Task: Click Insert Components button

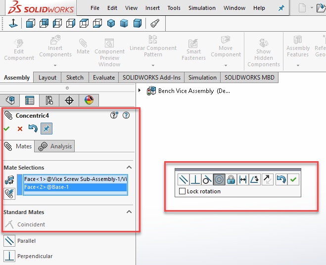Action: click(55, 46)
